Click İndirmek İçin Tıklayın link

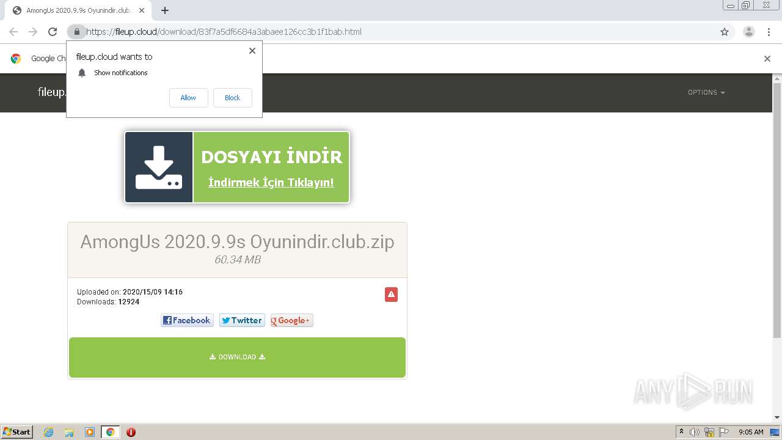271,182
